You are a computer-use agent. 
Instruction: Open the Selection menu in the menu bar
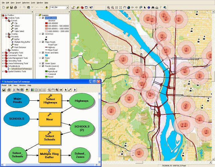click(x=26, y=2)
